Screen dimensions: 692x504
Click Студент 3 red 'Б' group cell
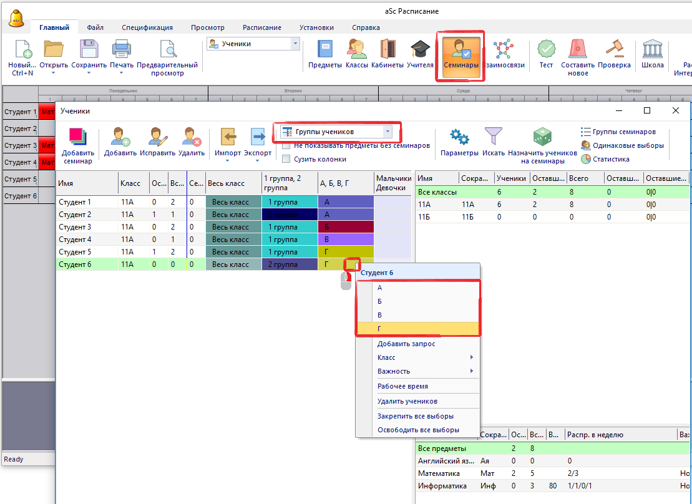[x=346, y=227]
